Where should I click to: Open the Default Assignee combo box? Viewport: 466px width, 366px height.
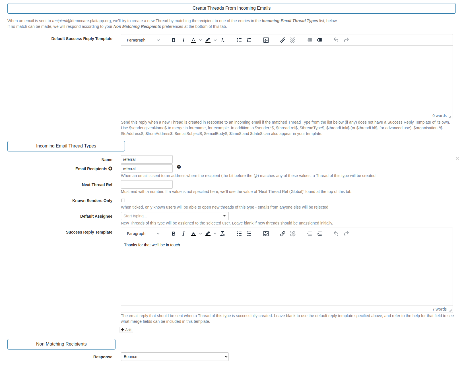point(175,216)
